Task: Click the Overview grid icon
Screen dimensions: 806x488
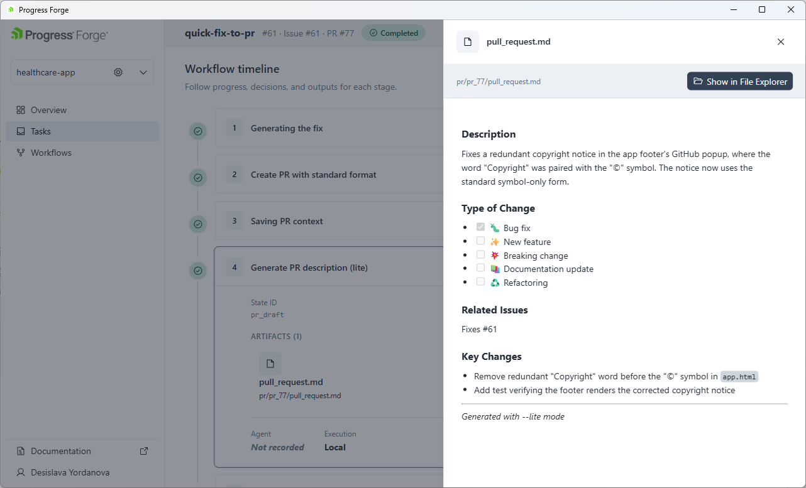Action: (x=21, y=110)
